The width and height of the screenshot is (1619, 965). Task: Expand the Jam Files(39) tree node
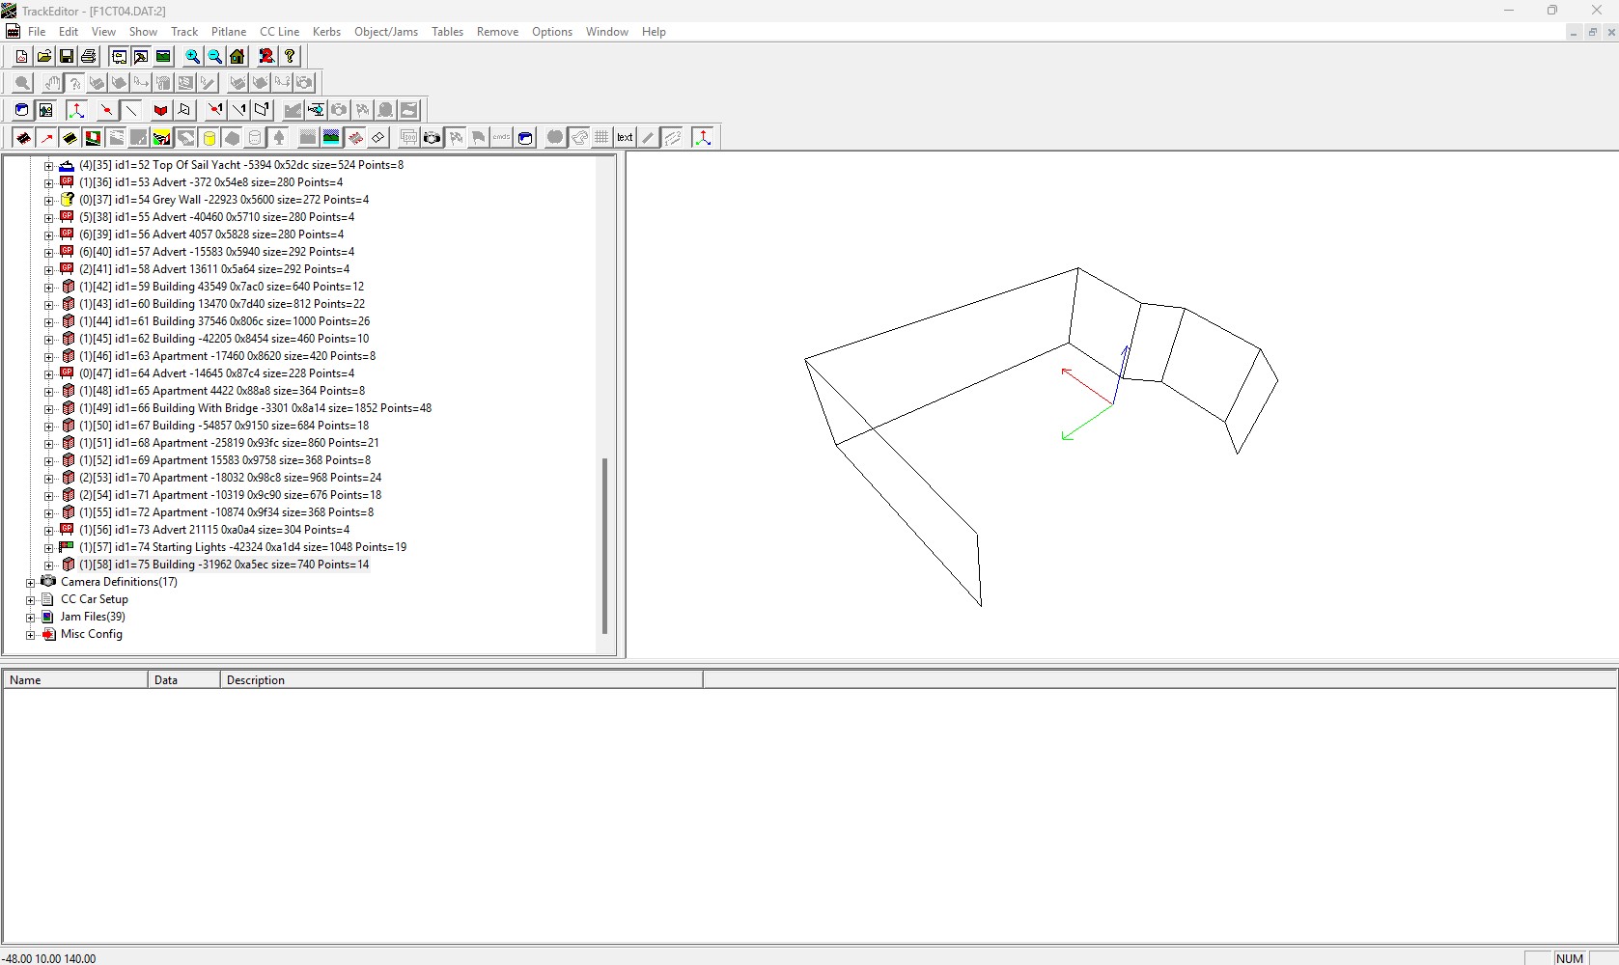[x=30, y=617]
